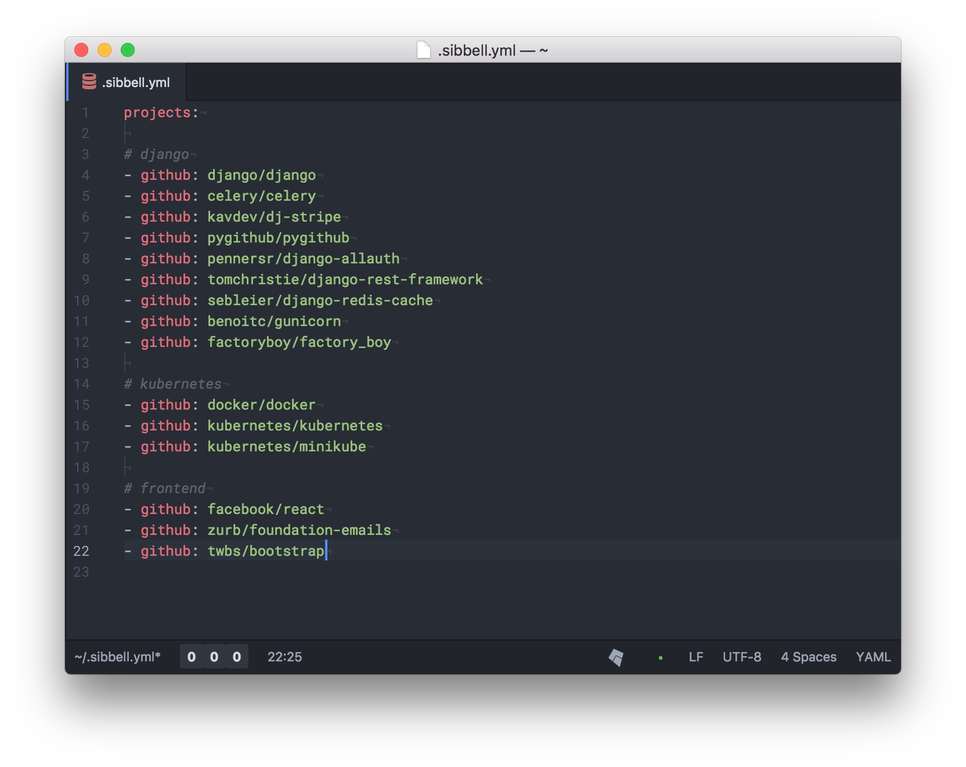Open the UTF-8 encoding selector
This screenshot has width=966, height=767.
(742, 657)
